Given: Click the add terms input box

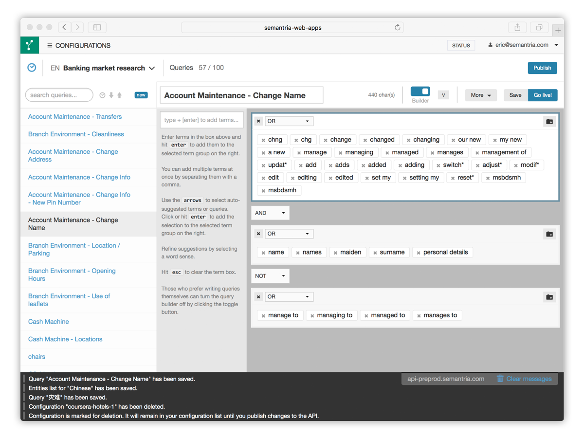Looking at the screenshot, I should click(201, 120).
